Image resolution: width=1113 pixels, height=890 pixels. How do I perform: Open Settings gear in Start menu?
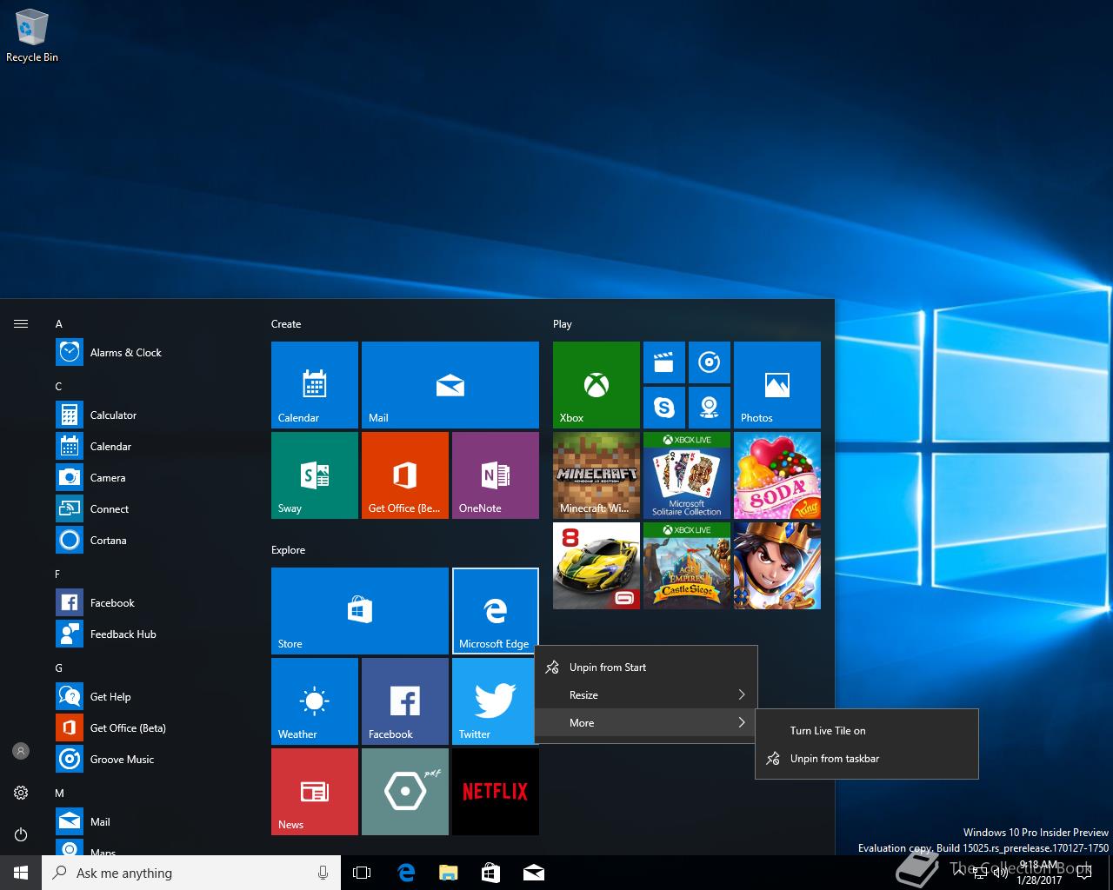[21, 793]
